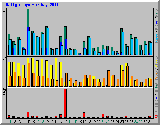
Task: Select the red kB bar for day 5
Action: [x=28, y=115]
